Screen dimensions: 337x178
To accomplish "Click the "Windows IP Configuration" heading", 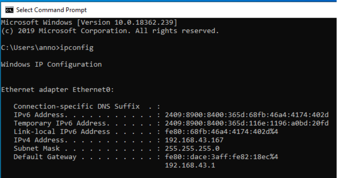I will (51, 65).
